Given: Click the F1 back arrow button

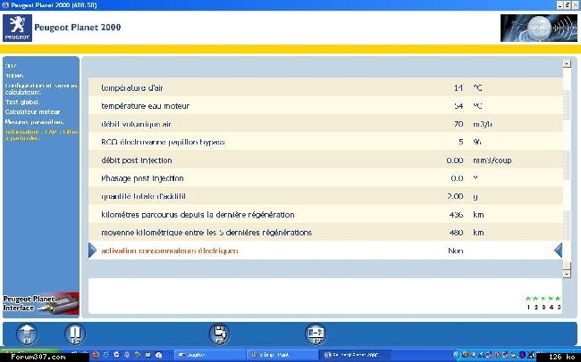Looking at the screenshot, I should pos(27,333).
